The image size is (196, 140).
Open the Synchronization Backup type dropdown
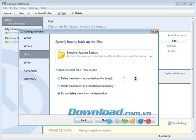coord(151,56)
